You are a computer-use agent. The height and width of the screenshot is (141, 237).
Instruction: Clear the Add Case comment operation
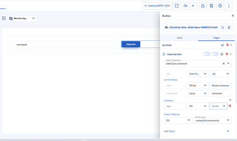click(x=224, y=63)
